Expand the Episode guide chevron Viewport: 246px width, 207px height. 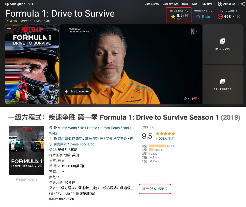click(33, 4)
